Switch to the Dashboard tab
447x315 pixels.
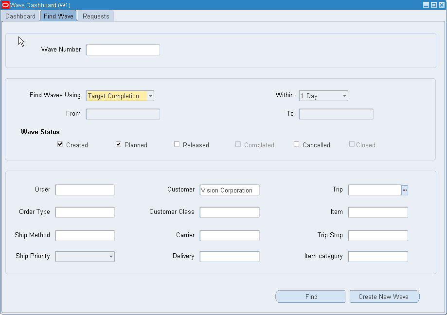pyautogui.click(x=20, y=16)
